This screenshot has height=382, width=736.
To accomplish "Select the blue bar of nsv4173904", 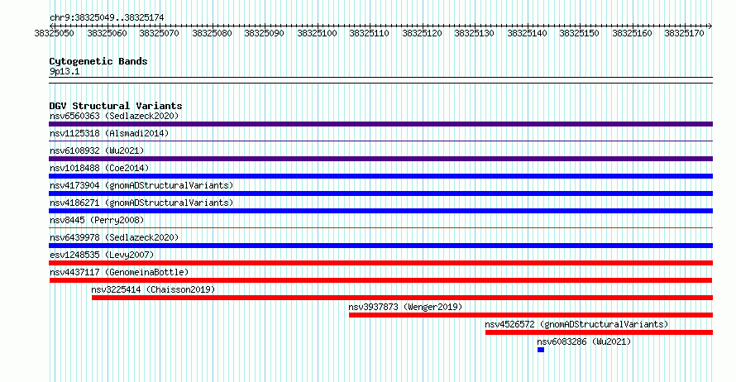I will click(380, 193).
